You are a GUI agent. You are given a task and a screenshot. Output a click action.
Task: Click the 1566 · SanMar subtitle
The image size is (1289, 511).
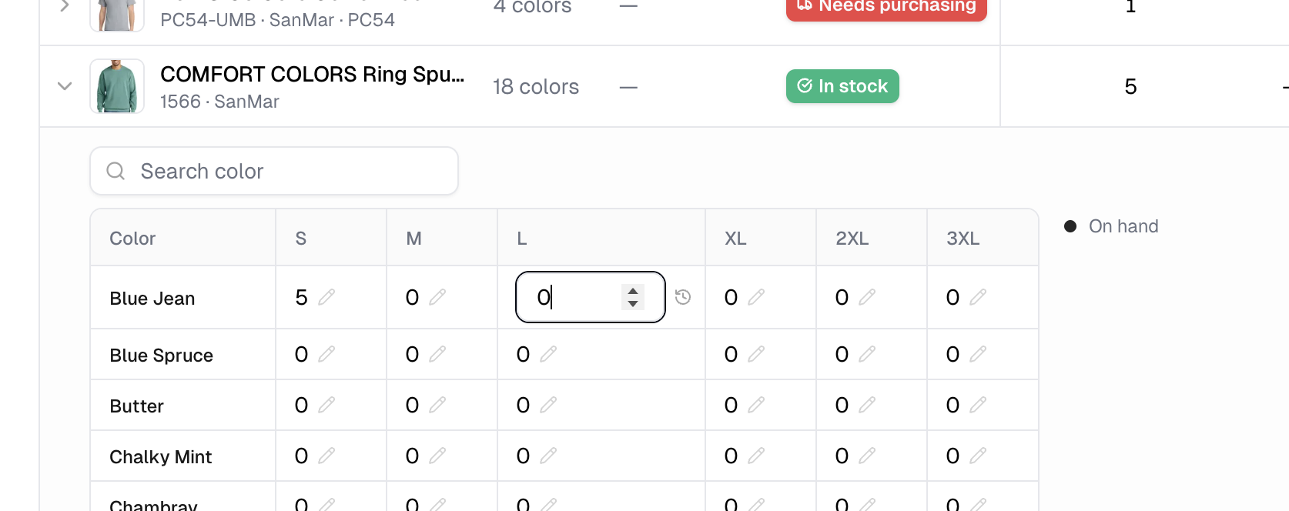tap(219, 102)
